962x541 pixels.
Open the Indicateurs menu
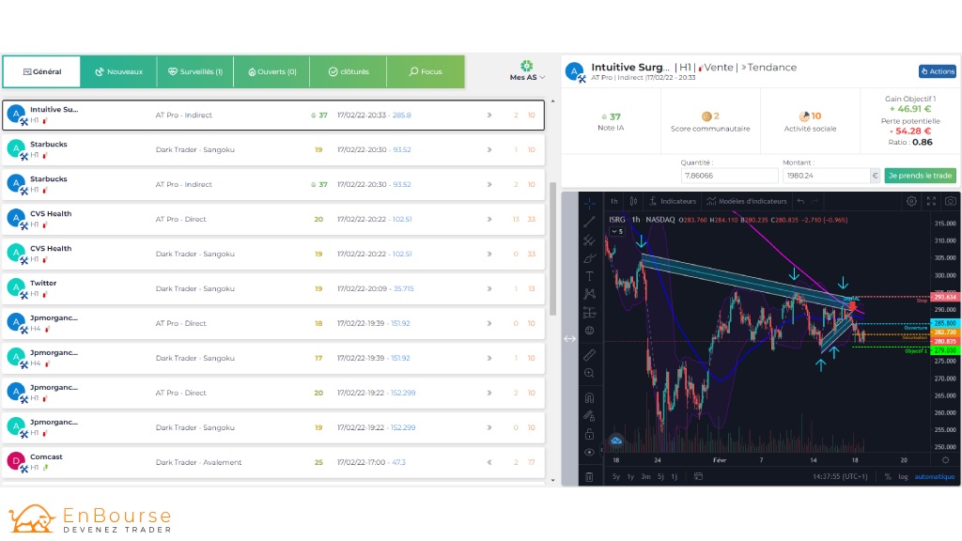click(673, 201)
